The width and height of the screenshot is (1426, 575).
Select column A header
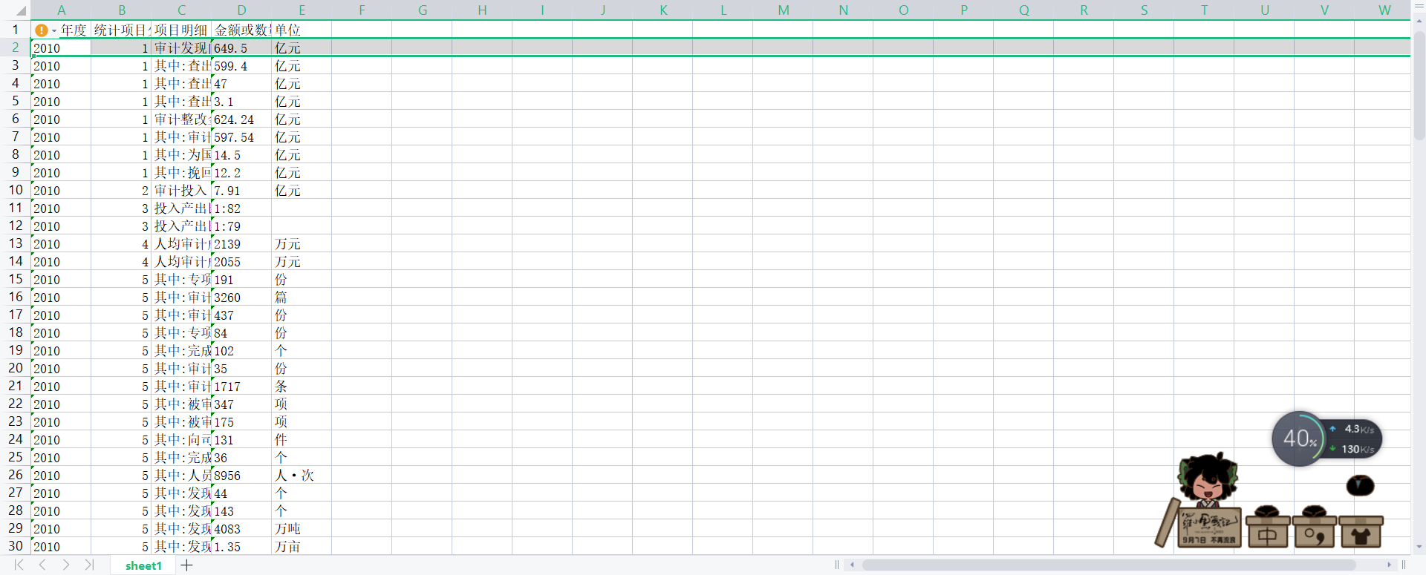pyautogui.click(x=61, y=10)
